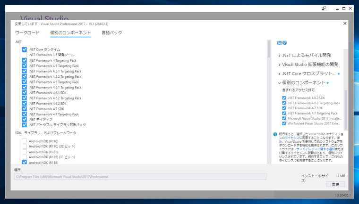
Task: Uncheck .NET ネイティブ
Action: [24, 119]
